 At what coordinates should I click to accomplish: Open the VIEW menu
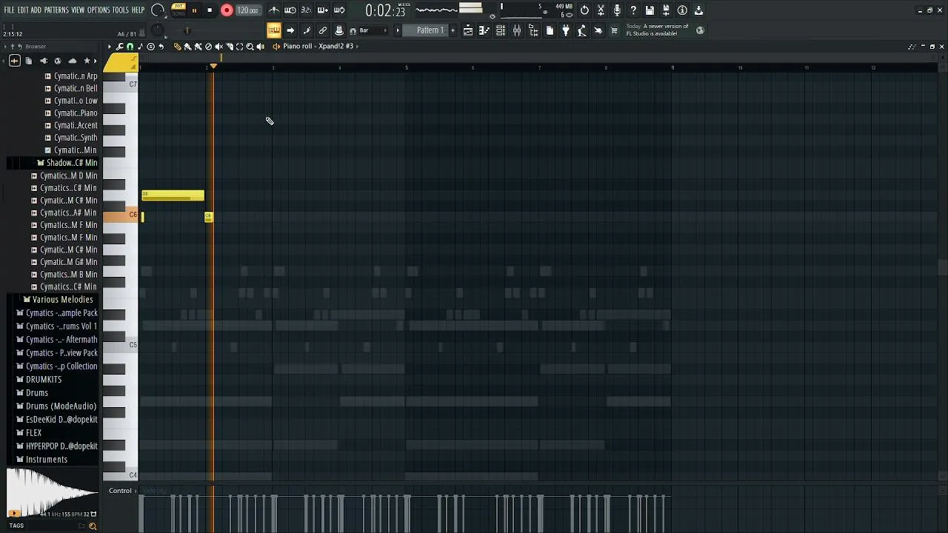(x=78, y=10)
